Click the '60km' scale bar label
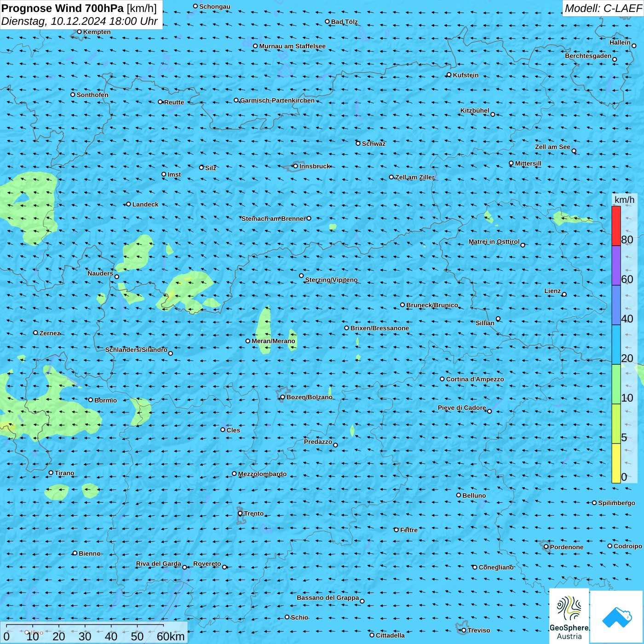Image resolution: width=644 pixels, height=644 pixels. pos(171,636)
